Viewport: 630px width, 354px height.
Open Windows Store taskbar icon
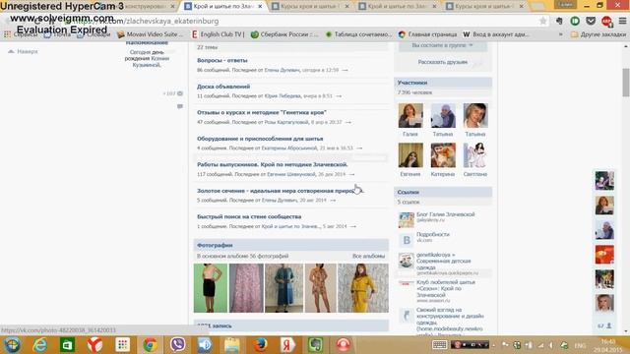click(x=67, y=345)
